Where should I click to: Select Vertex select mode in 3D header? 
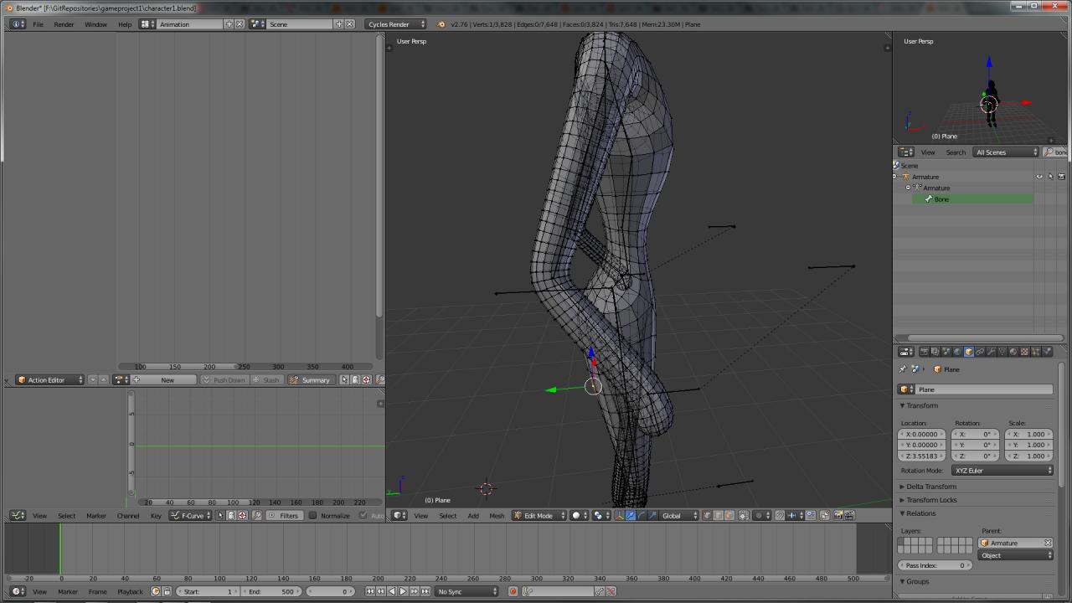(707, 515)
